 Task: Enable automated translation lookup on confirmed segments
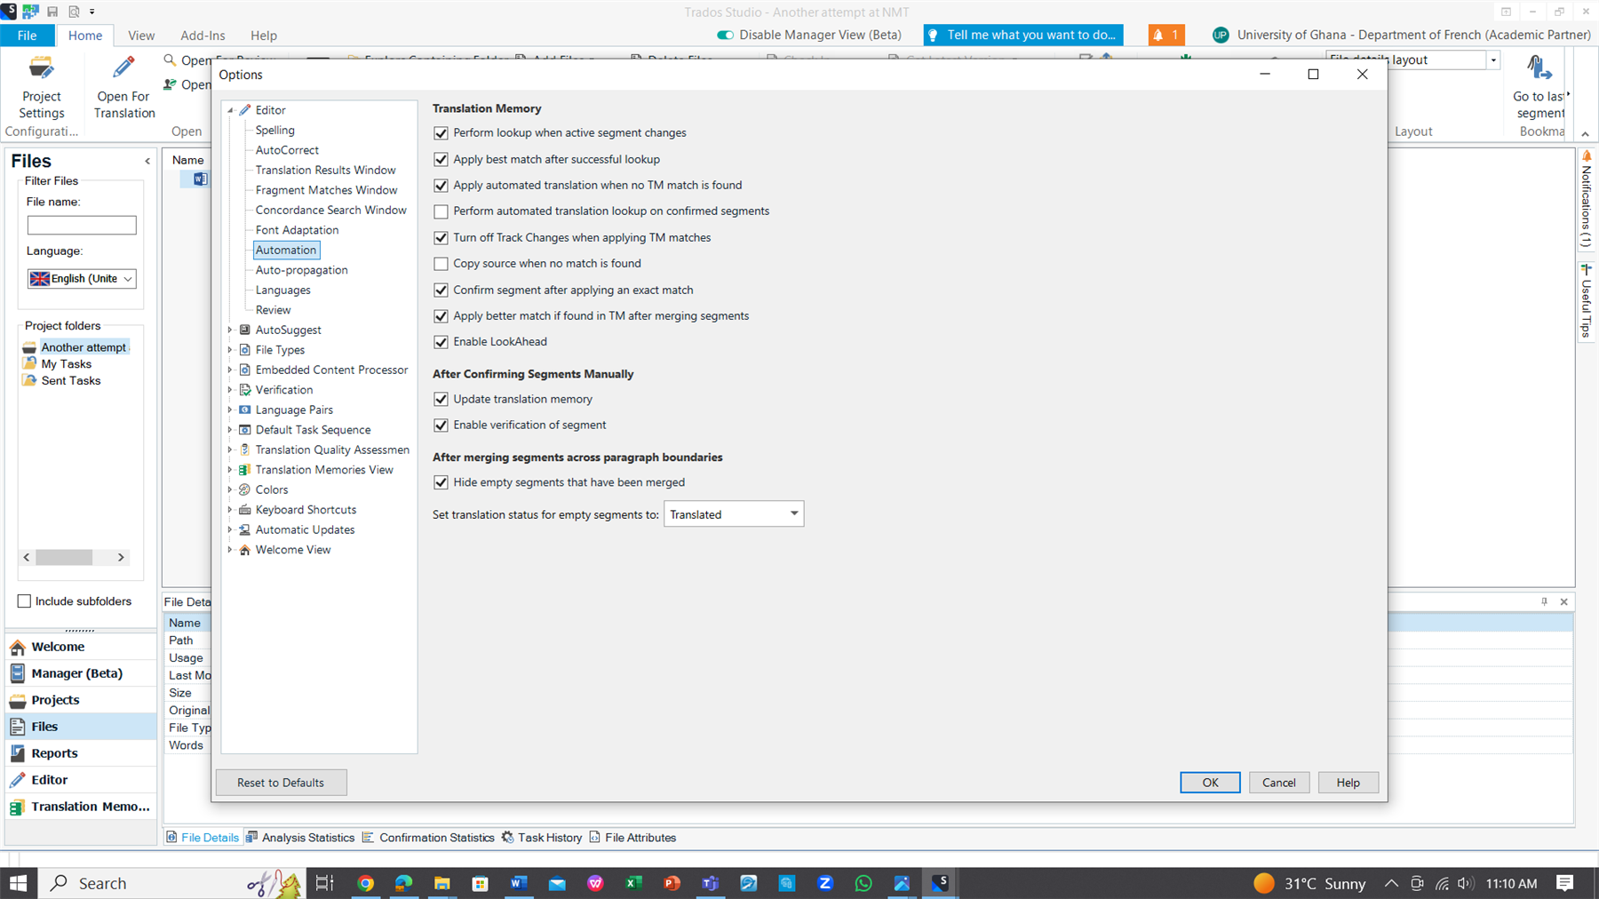tap(441, 211)
